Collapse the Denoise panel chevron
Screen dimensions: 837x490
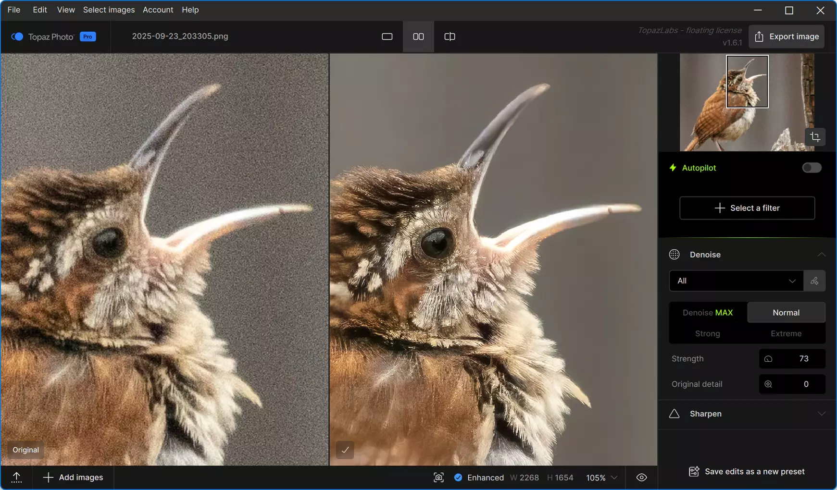point(821,255)
